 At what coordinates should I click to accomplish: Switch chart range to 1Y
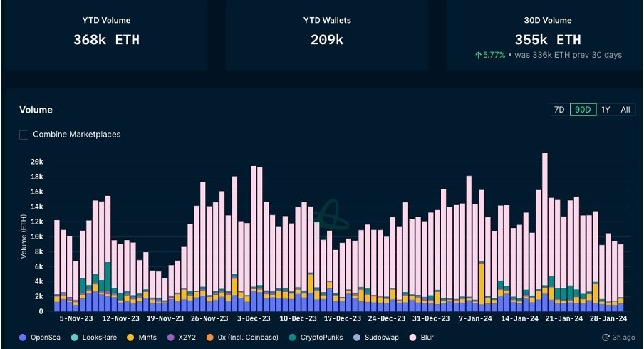point(606,110)
